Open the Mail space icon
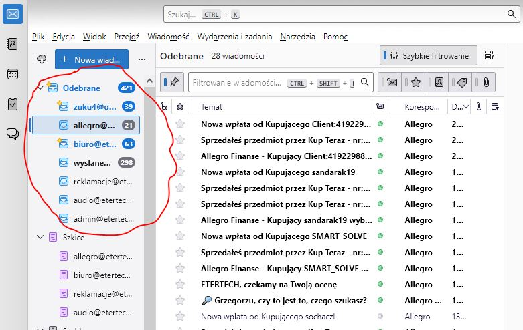The width and height of the screenshot is (523, 330). click(x=13, y=14)
